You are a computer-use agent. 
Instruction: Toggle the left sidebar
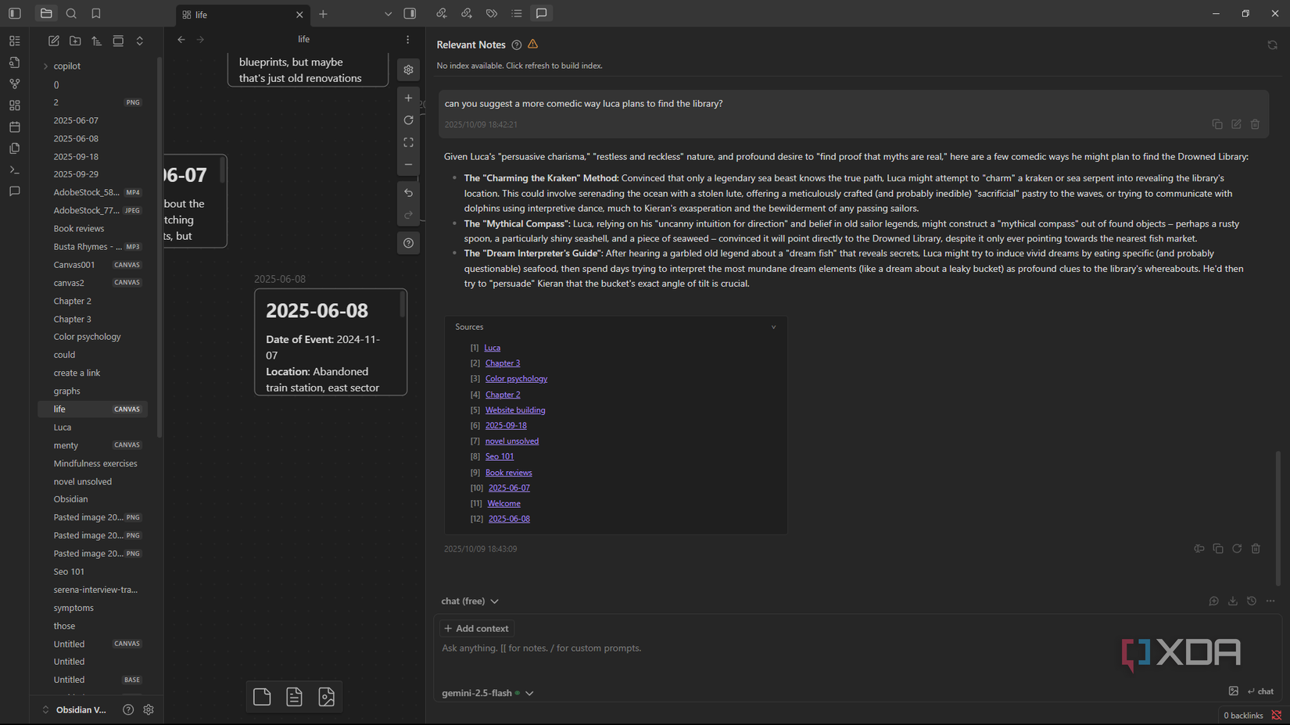tap(14, 13)
